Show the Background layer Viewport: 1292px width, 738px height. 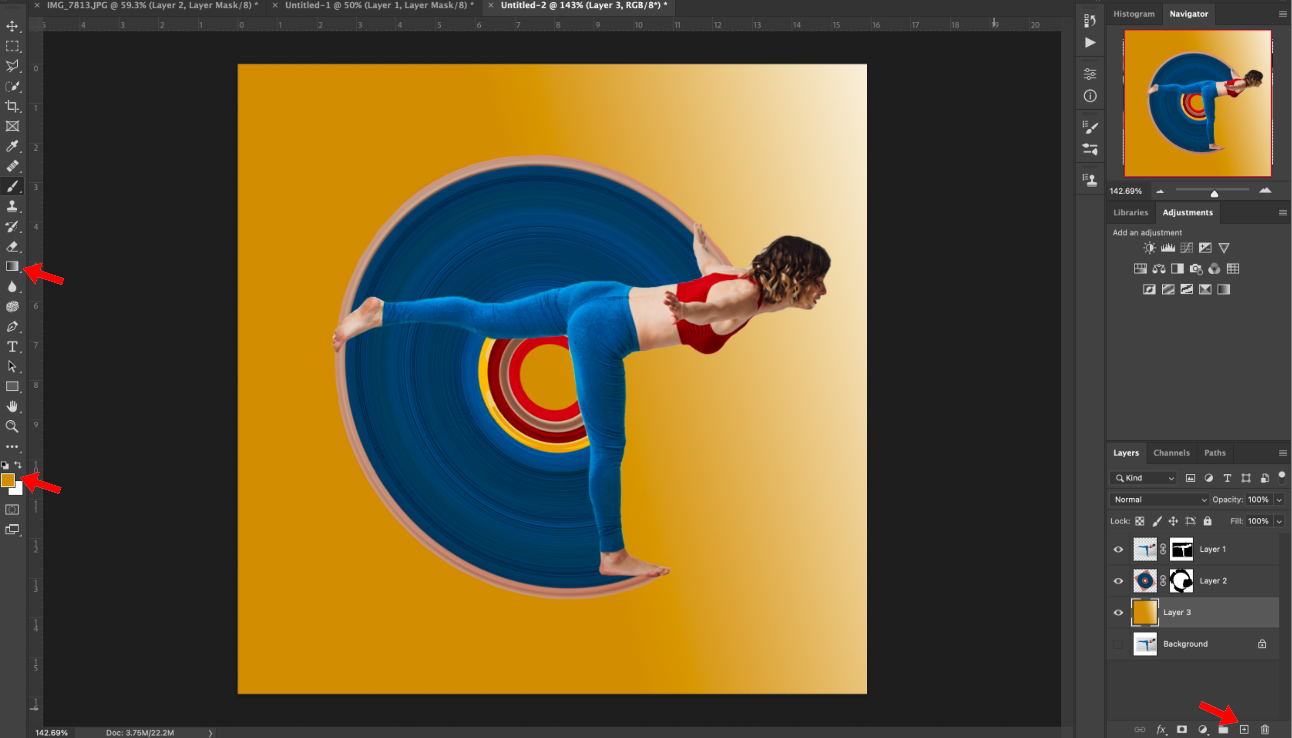(x=1117, y=644)
